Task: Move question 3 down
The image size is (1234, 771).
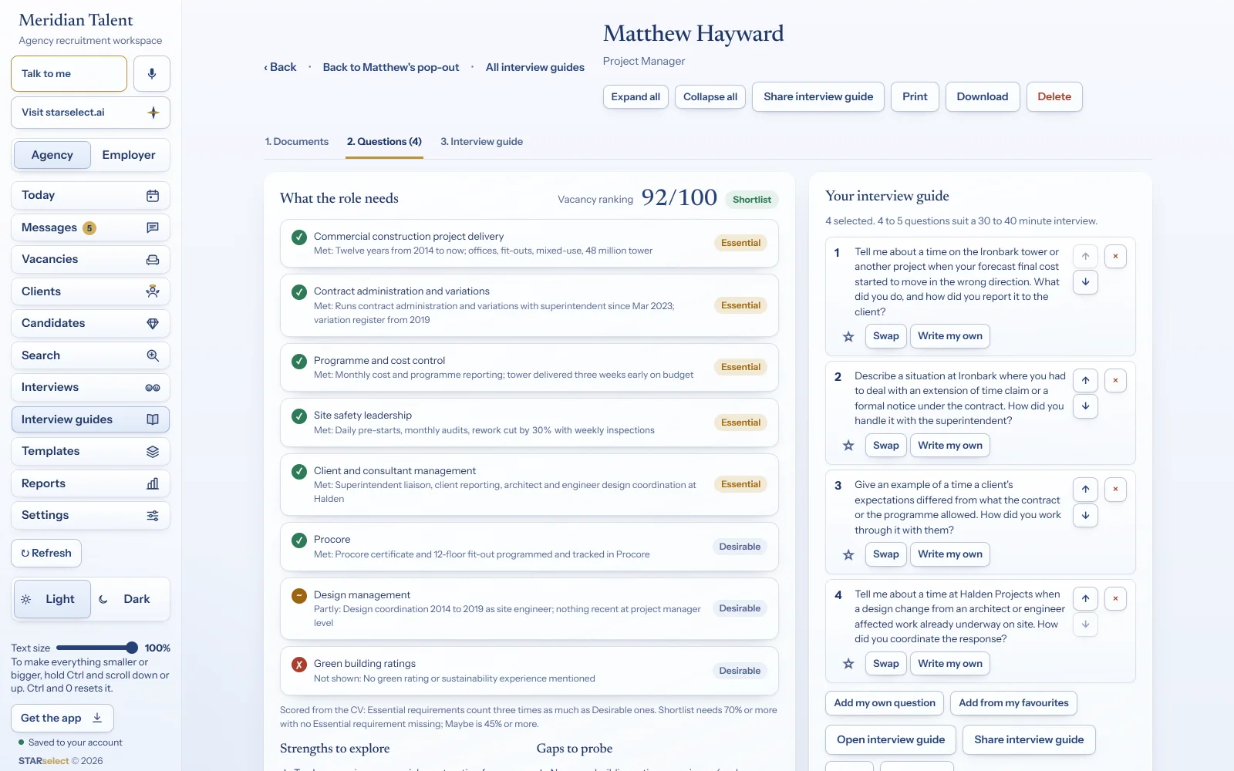Action: 1085,515
